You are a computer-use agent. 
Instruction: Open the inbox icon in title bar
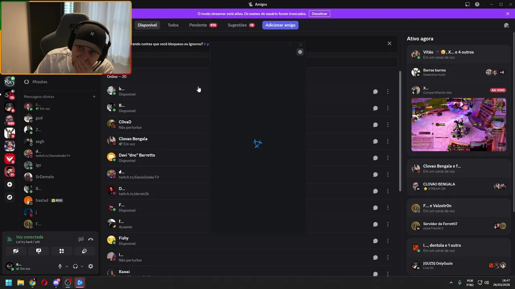[468, 4]
